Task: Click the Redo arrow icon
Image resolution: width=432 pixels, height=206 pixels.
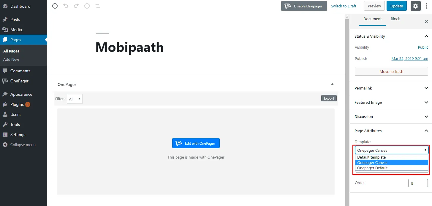Action: [76, 6]
